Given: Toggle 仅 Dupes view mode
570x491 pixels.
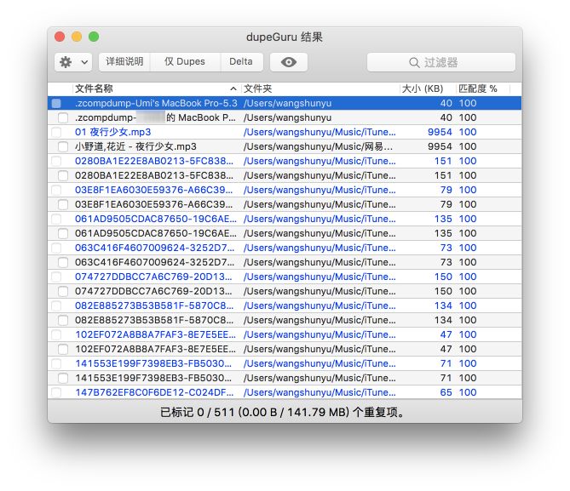Looking at the screenshot, I should 185,62.
